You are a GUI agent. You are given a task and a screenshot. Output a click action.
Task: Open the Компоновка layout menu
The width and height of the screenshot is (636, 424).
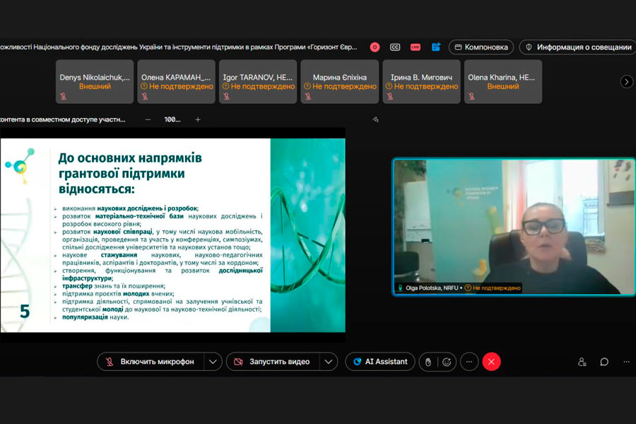481,47
